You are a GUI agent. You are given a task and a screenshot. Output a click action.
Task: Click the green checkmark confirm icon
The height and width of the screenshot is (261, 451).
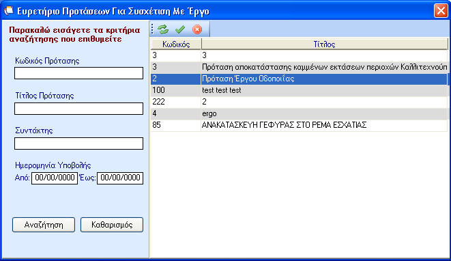(180, 29)
